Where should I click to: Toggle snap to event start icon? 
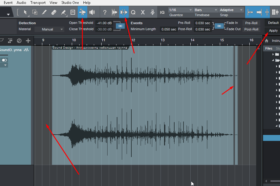click(x=250, y=12)
